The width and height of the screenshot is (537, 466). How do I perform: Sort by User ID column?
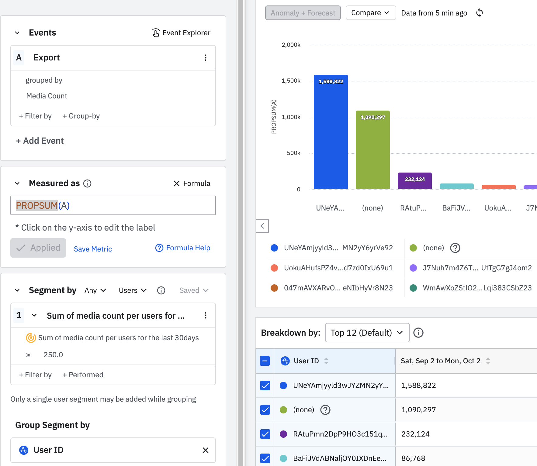pos(326,361)
